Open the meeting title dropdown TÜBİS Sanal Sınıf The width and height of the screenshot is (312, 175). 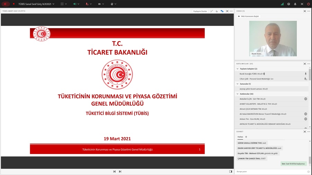click(36, 4)
